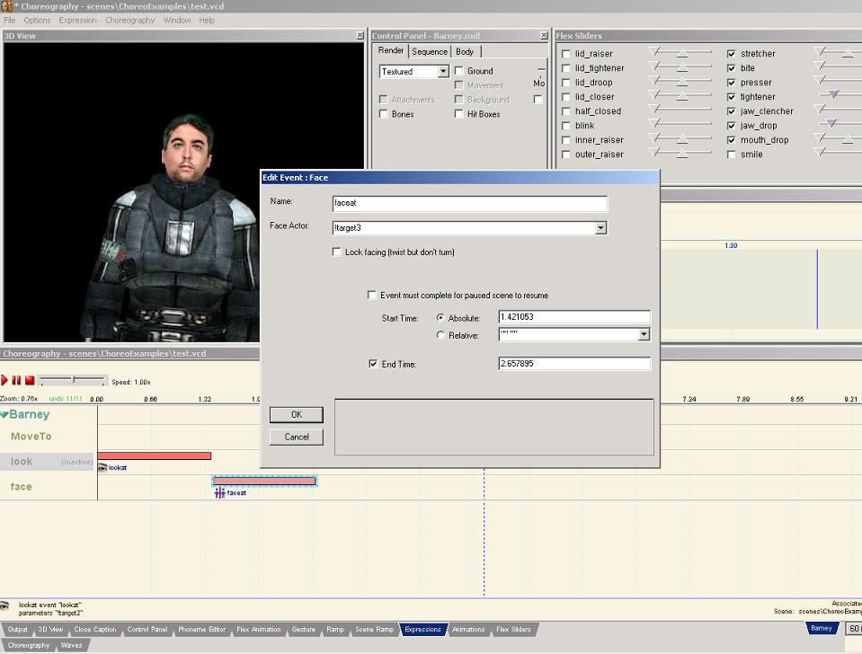Select the Barney actor tab
Image resolution: width=862 pixels, height=654 pixels.
(822, 628)
